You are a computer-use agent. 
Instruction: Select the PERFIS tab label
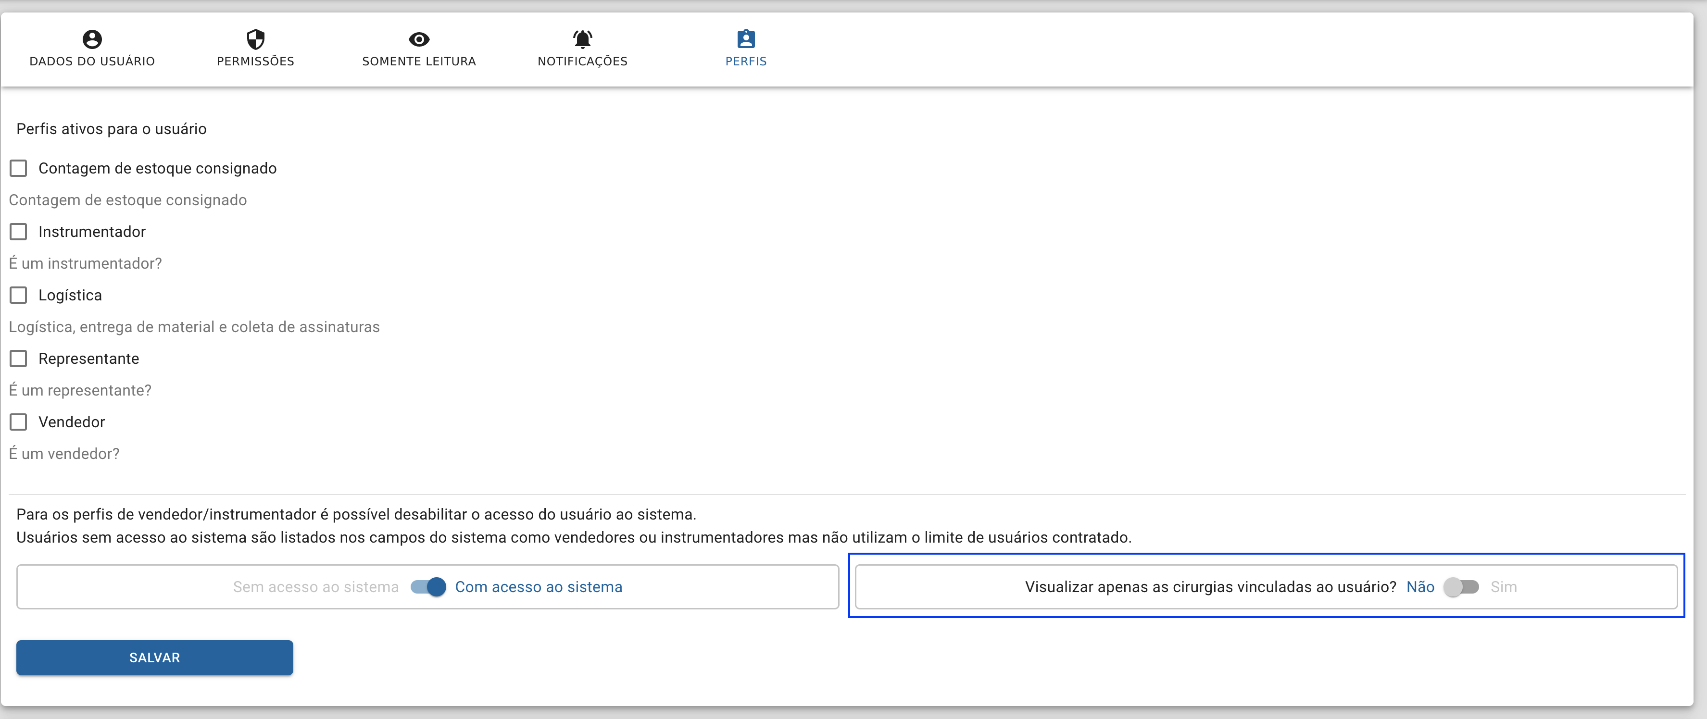point(746,62)
